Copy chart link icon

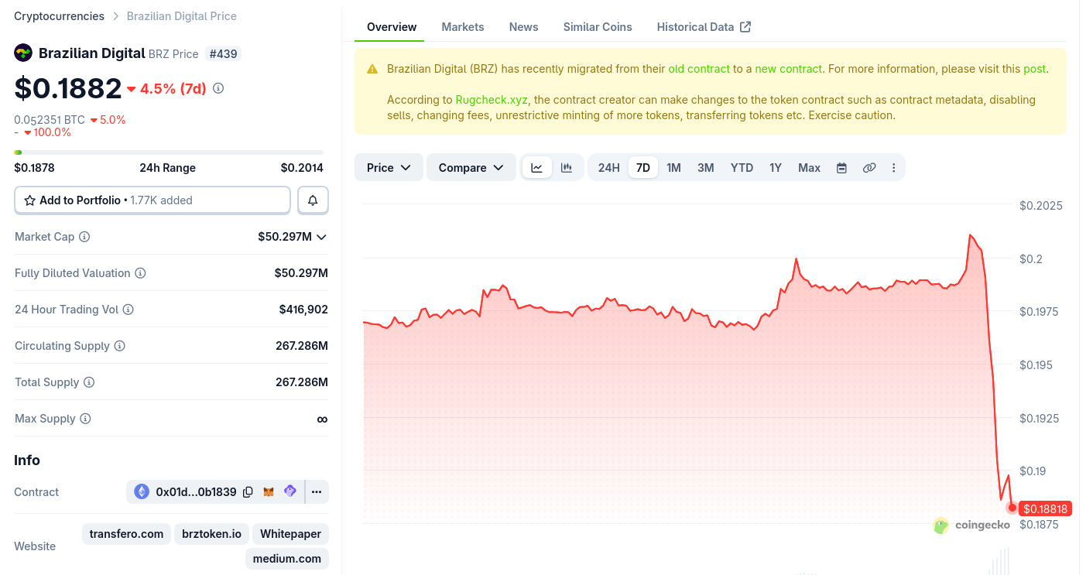click(x=869, y=168)
